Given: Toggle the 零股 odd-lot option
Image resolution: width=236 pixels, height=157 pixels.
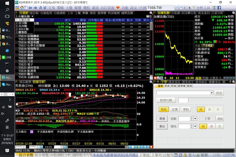Looking at the screenshot, I should (x=185, y=110).
